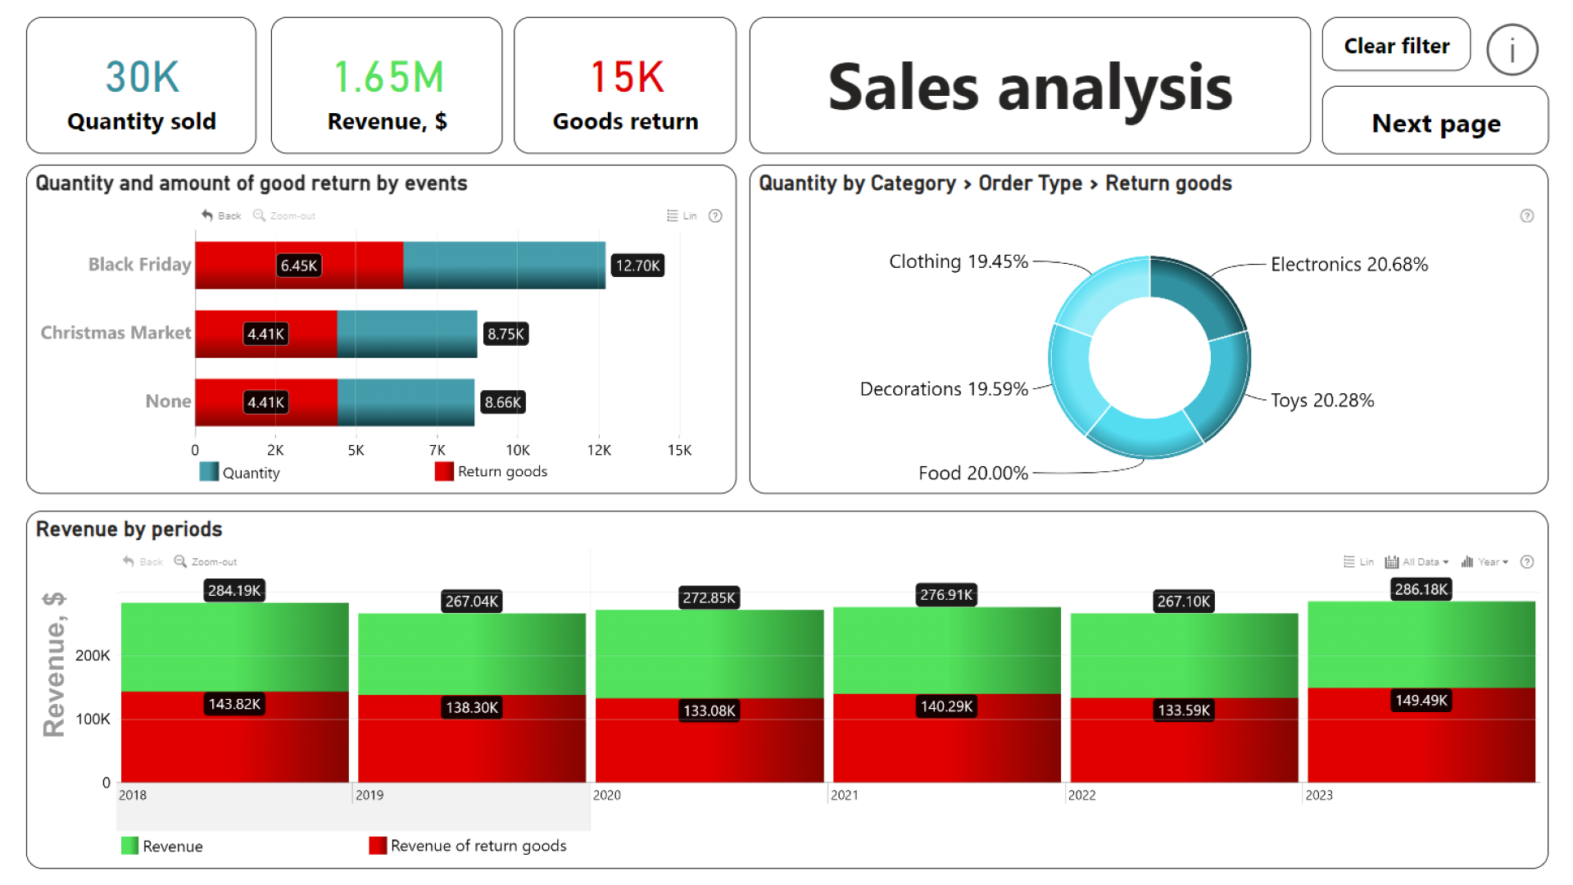Click Food donut segment
1573x885 pixels.
click(1146, 432)
